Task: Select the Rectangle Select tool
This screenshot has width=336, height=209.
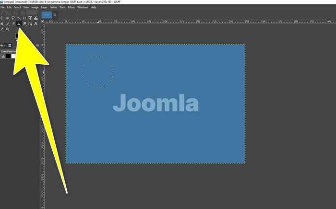Action: tap(8, 18)
